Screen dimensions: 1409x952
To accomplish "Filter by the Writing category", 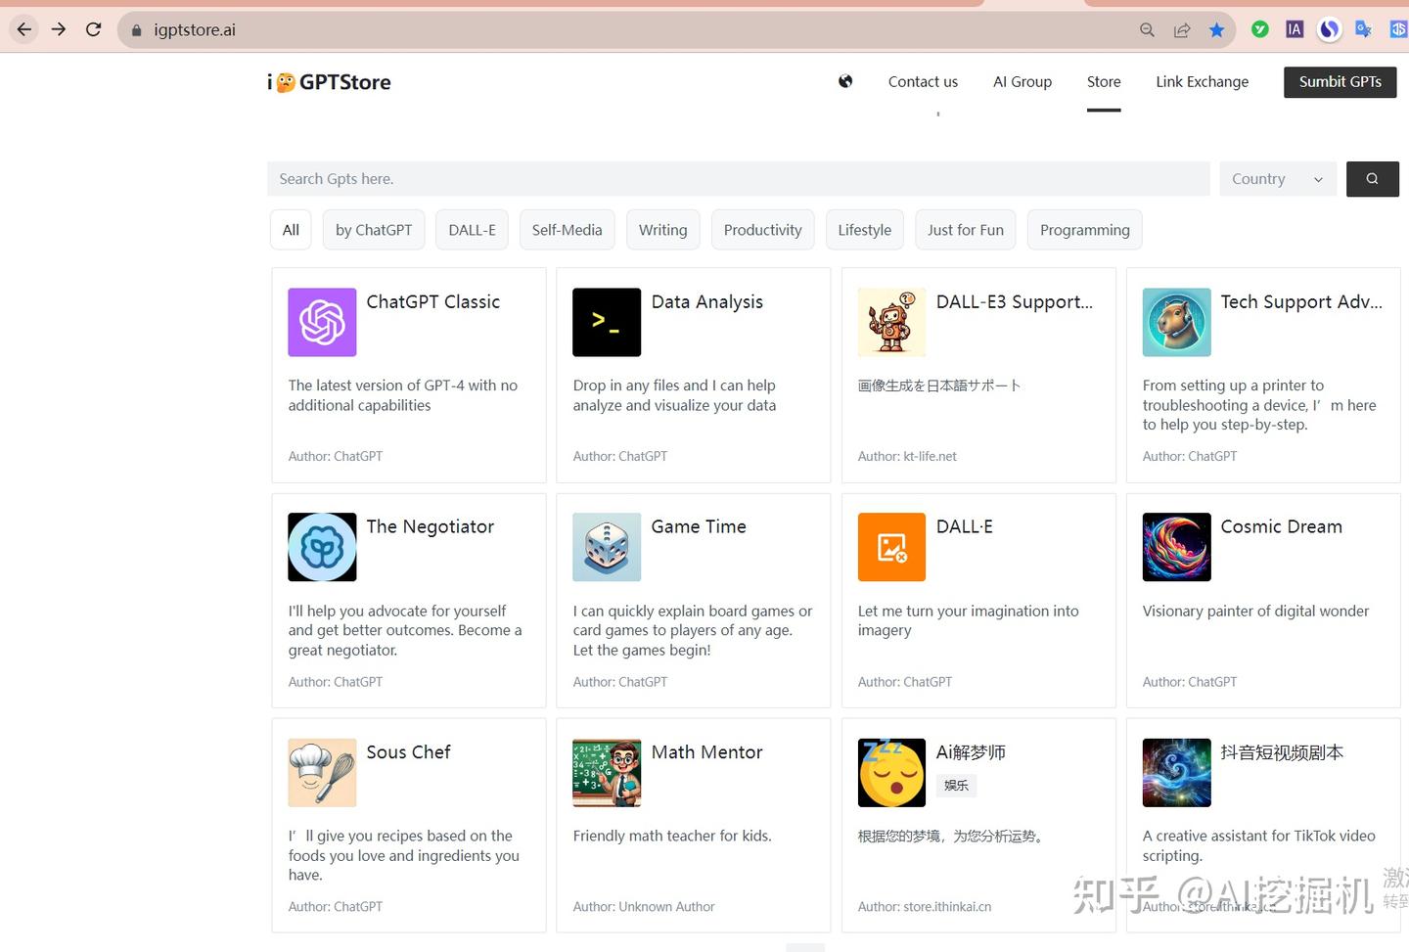I will [662, 230].
